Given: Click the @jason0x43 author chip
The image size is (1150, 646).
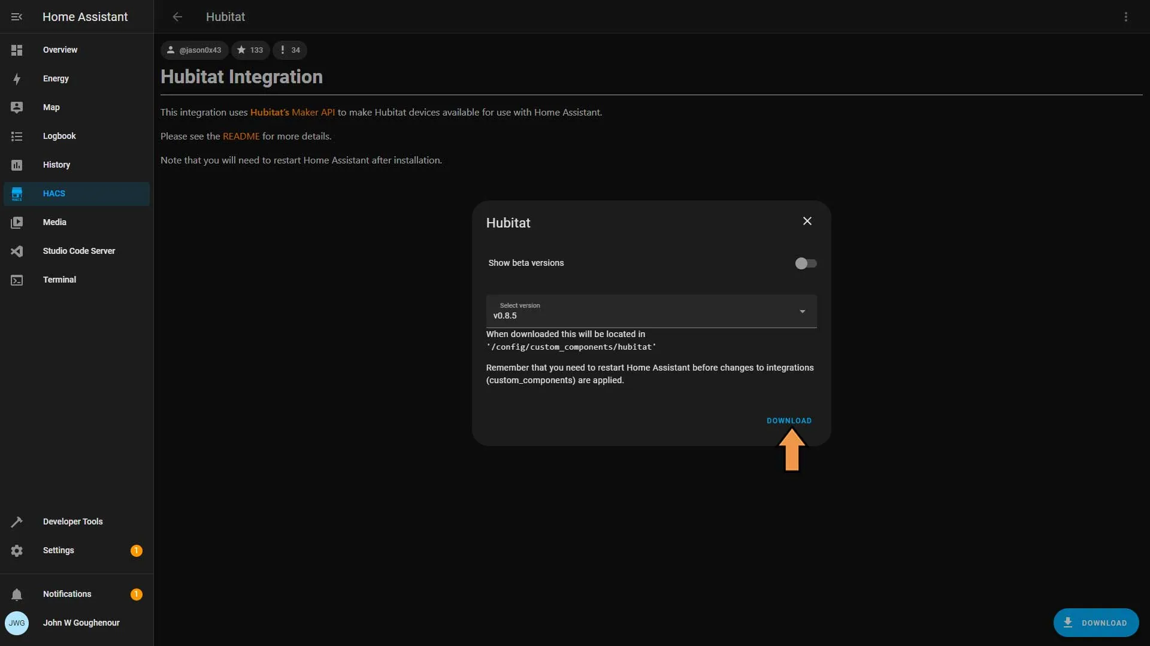Looking at the screenshot, I should pos(194,50).
